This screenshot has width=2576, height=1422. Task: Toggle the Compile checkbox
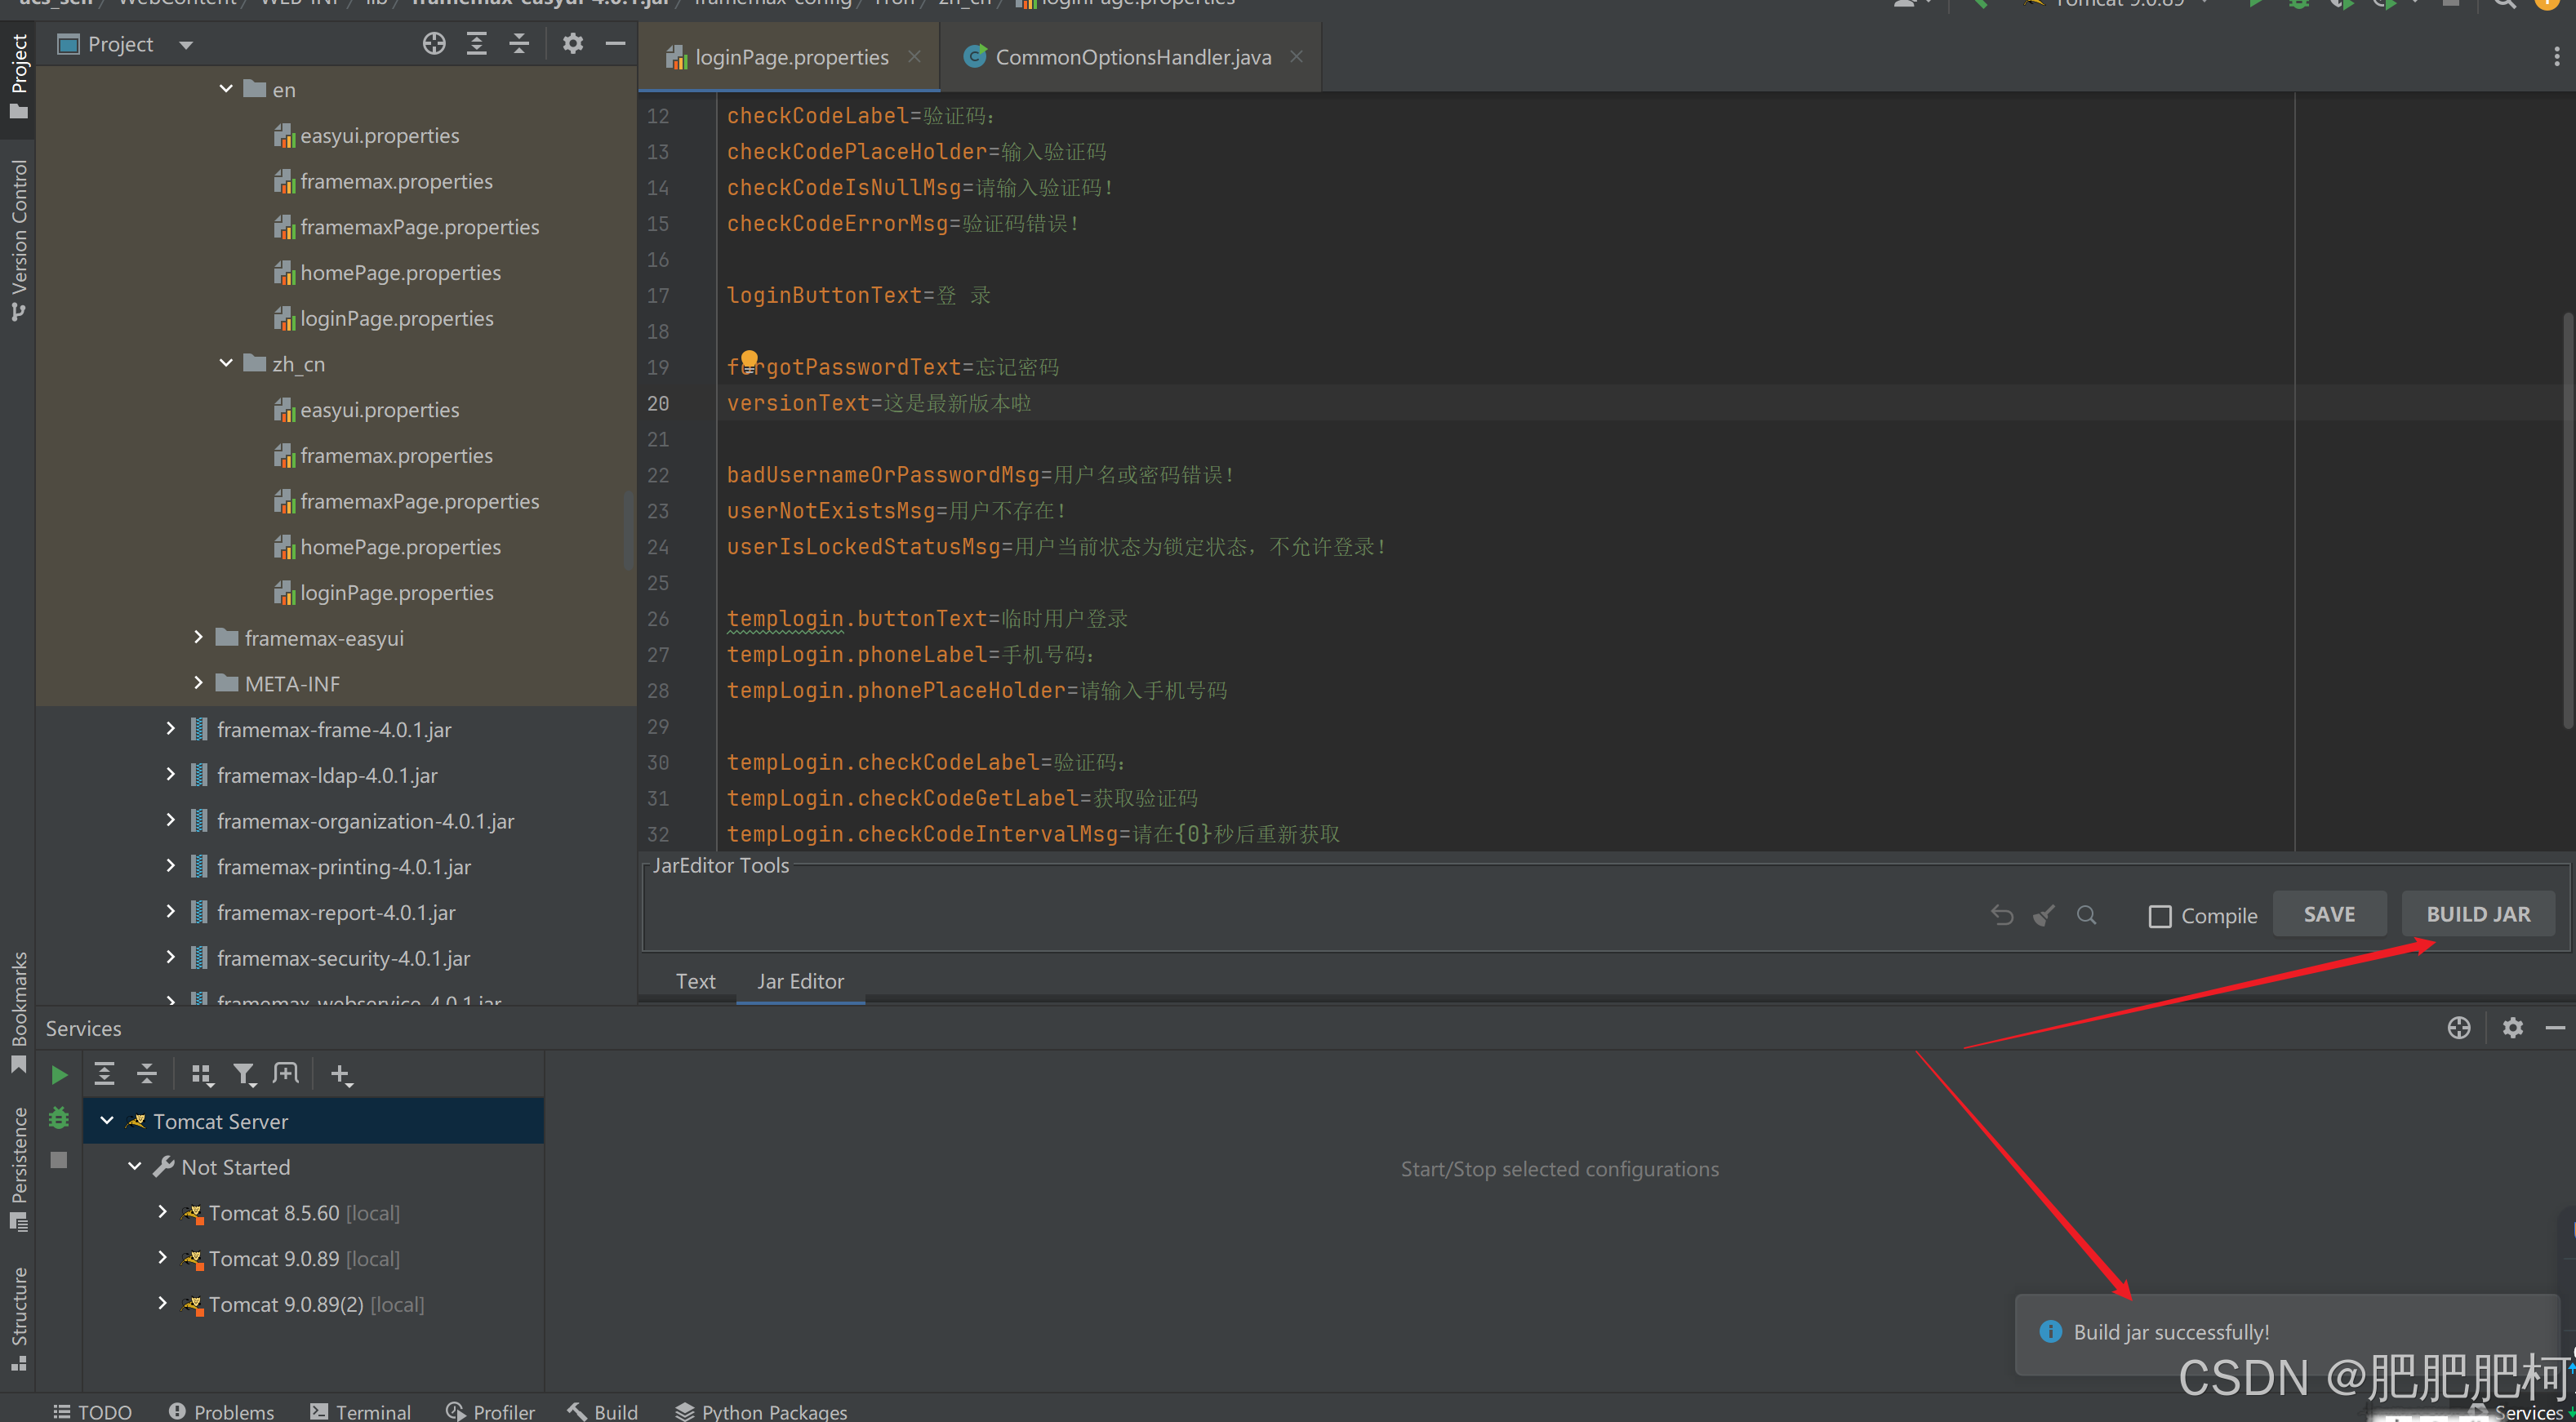(x=2160, y=916)
